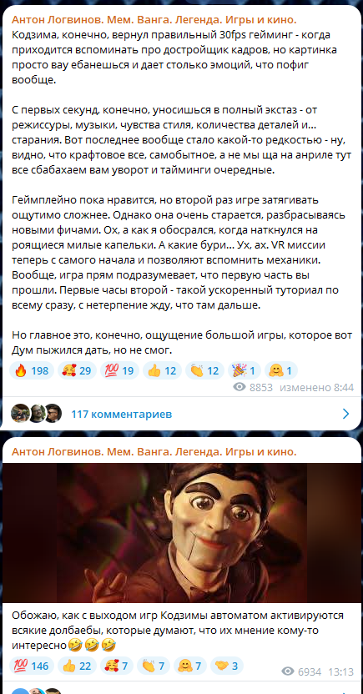363x694 pixels.
Task: Select clapping hands reaction showing 7
Action: point(154,666)
